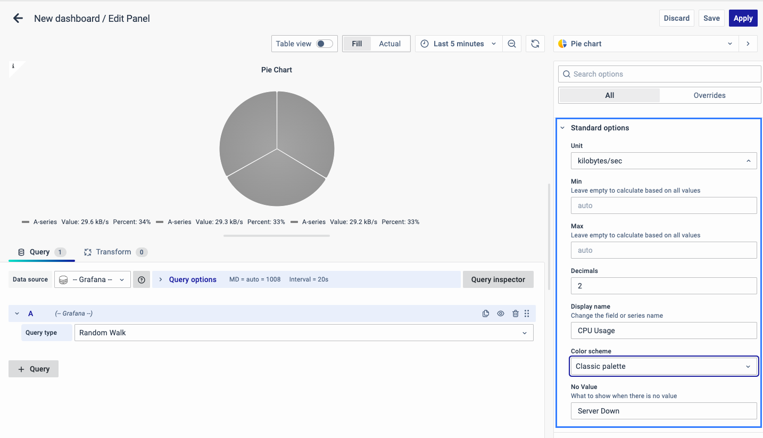Click the Apply button

click(743, 18)
